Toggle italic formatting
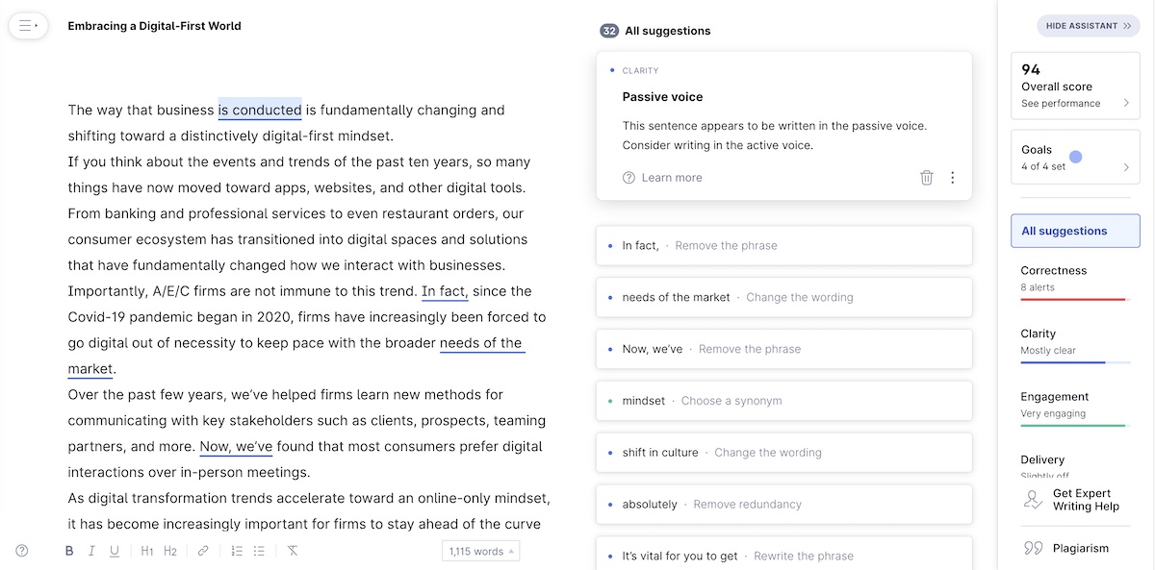This screenshot has width=1155, height=570. tap(91, 550)
